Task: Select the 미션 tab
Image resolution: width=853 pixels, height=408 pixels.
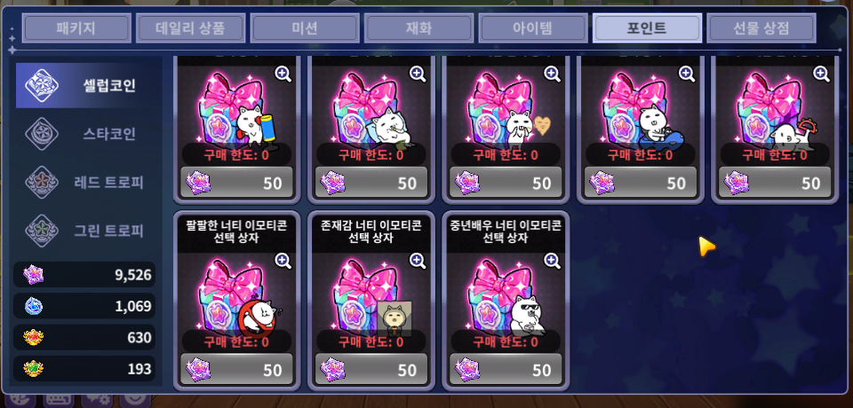Action: (305, 27)
